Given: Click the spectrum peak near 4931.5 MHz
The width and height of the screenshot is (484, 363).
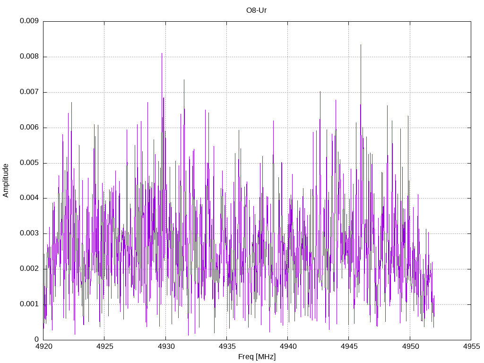Looking at the screenshot, I should click(184, 80).
